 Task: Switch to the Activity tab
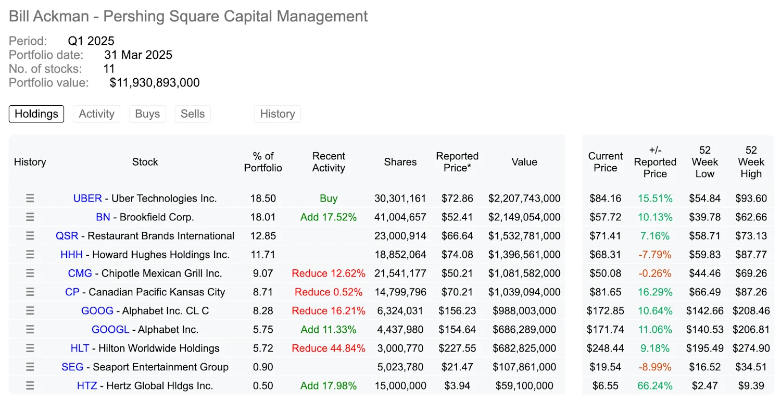(x=96, y=114)
